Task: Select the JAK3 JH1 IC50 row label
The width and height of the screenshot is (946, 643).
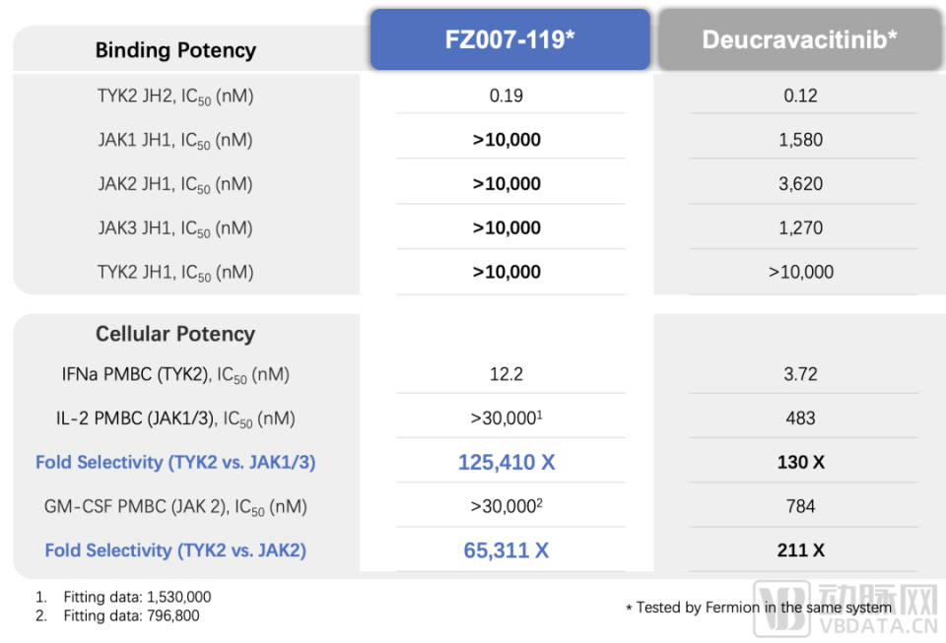Action: click(175, 228)
